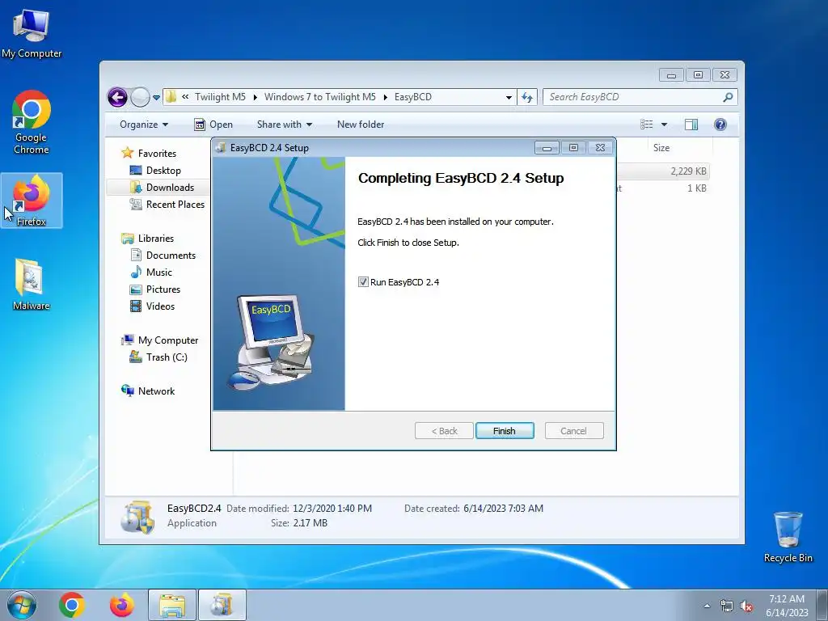The image size is (828, 621).
Task: Click the folder icon in the address bar
Action: tap(171, 97)
